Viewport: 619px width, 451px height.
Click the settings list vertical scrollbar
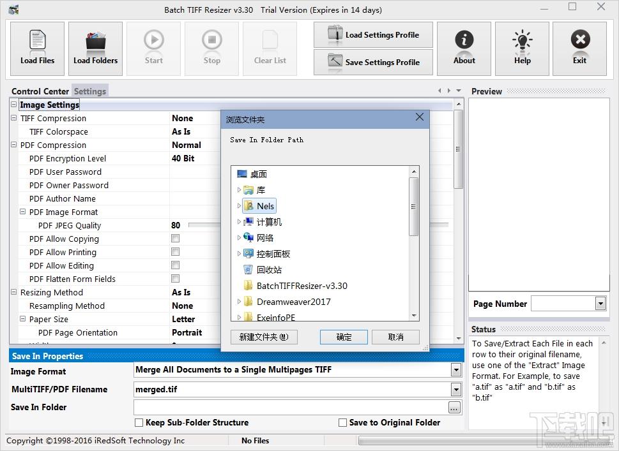point(458,150)
